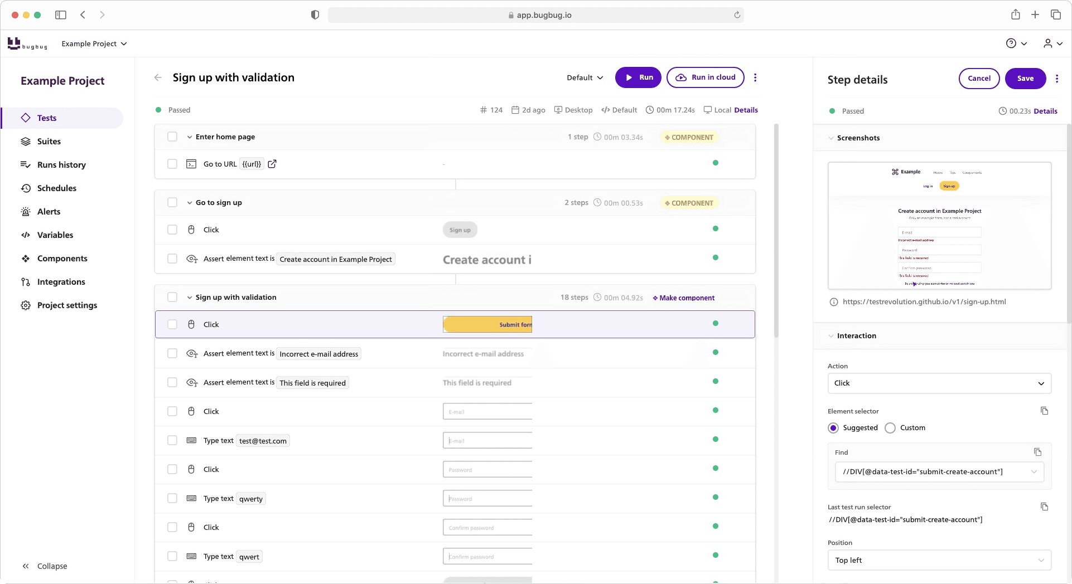Click the Safari address bar app.bugbug.io
The width and height of the screenshot is (1072, 584).
tap(535, 15)
